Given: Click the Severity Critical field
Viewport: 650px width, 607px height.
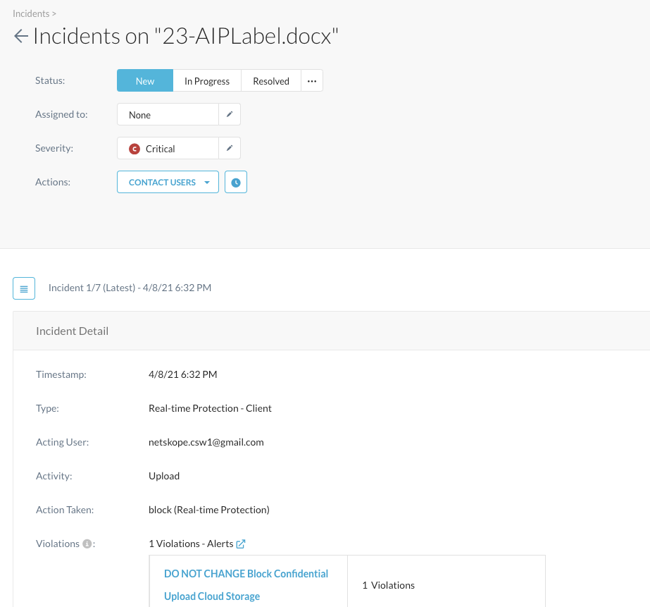Looking at the screenshot, I should (168, 149).
